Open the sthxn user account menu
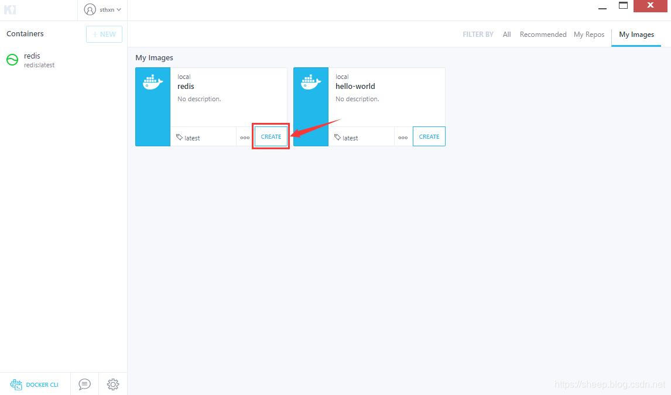This screenshot has width=671, height=395. click(x=102, y=9)
